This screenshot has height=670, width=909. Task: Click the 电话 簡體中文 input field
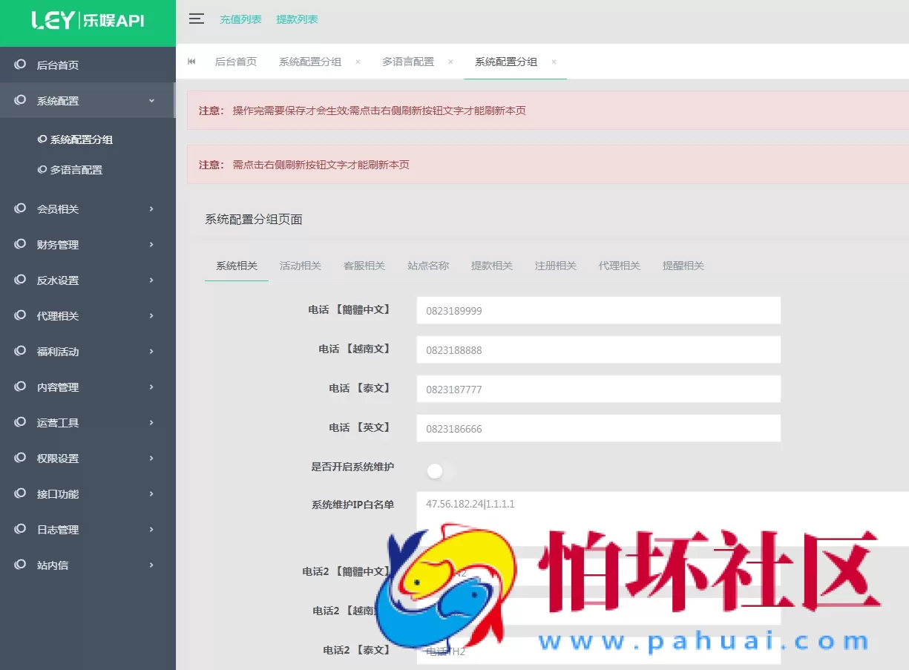(598, 310)
